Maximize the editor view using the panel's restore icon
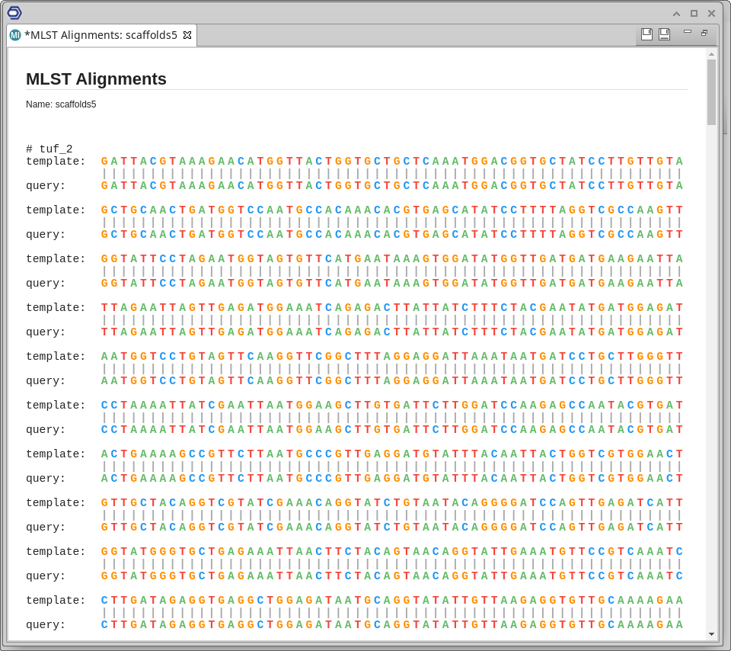731x651 pixels. [x=704, y=33]
